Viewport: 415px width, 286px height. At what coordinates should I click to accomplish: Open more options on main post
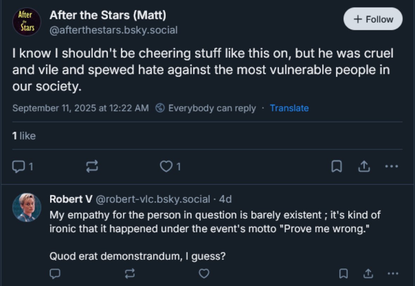391,166
